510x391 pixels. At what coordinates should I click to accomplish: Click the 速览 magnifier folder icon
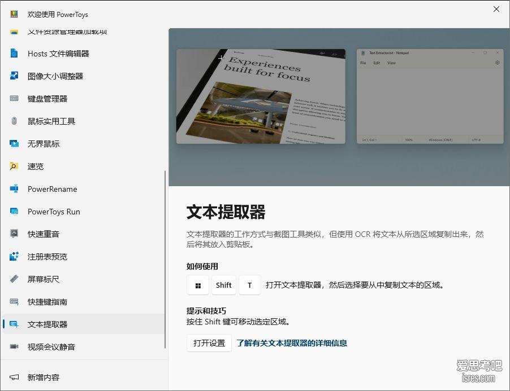(14, 166)
